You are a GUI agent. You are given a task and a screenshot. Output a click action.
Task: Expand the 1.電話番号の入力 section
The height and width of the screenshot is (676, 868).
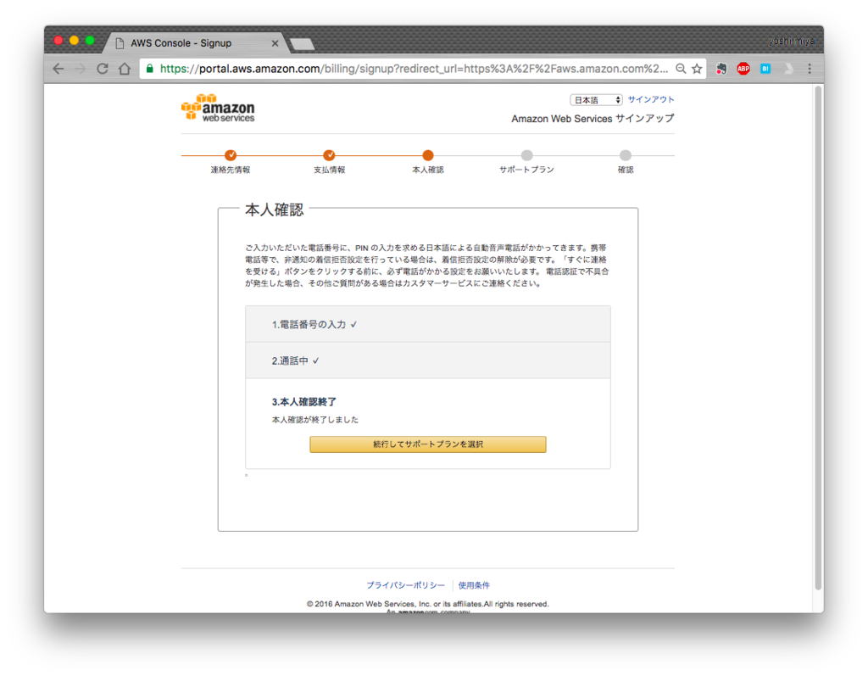(x=428, y=324)
